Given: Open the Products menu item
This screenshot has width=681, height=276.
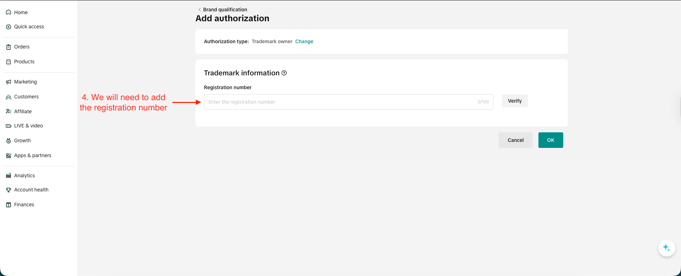Looking at the screenshot, I should click(24, 62).
